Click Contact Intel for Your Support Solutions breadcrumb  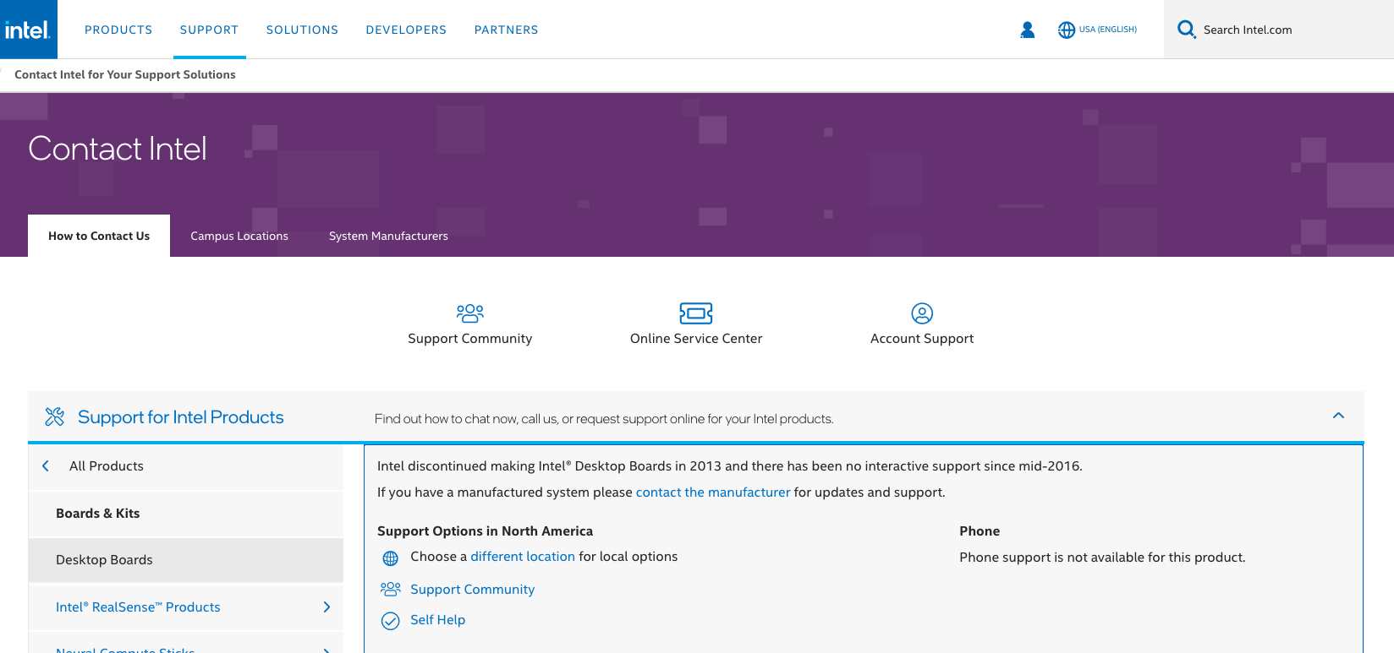[125, 74]
